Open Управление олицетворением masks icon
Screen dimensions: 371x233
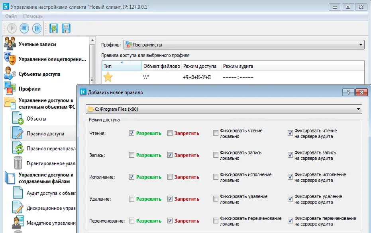click(10, 59)
